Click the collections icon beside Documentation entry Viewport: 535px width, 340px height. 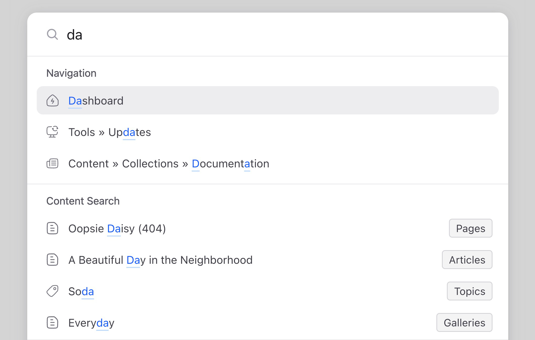(52, 163)
